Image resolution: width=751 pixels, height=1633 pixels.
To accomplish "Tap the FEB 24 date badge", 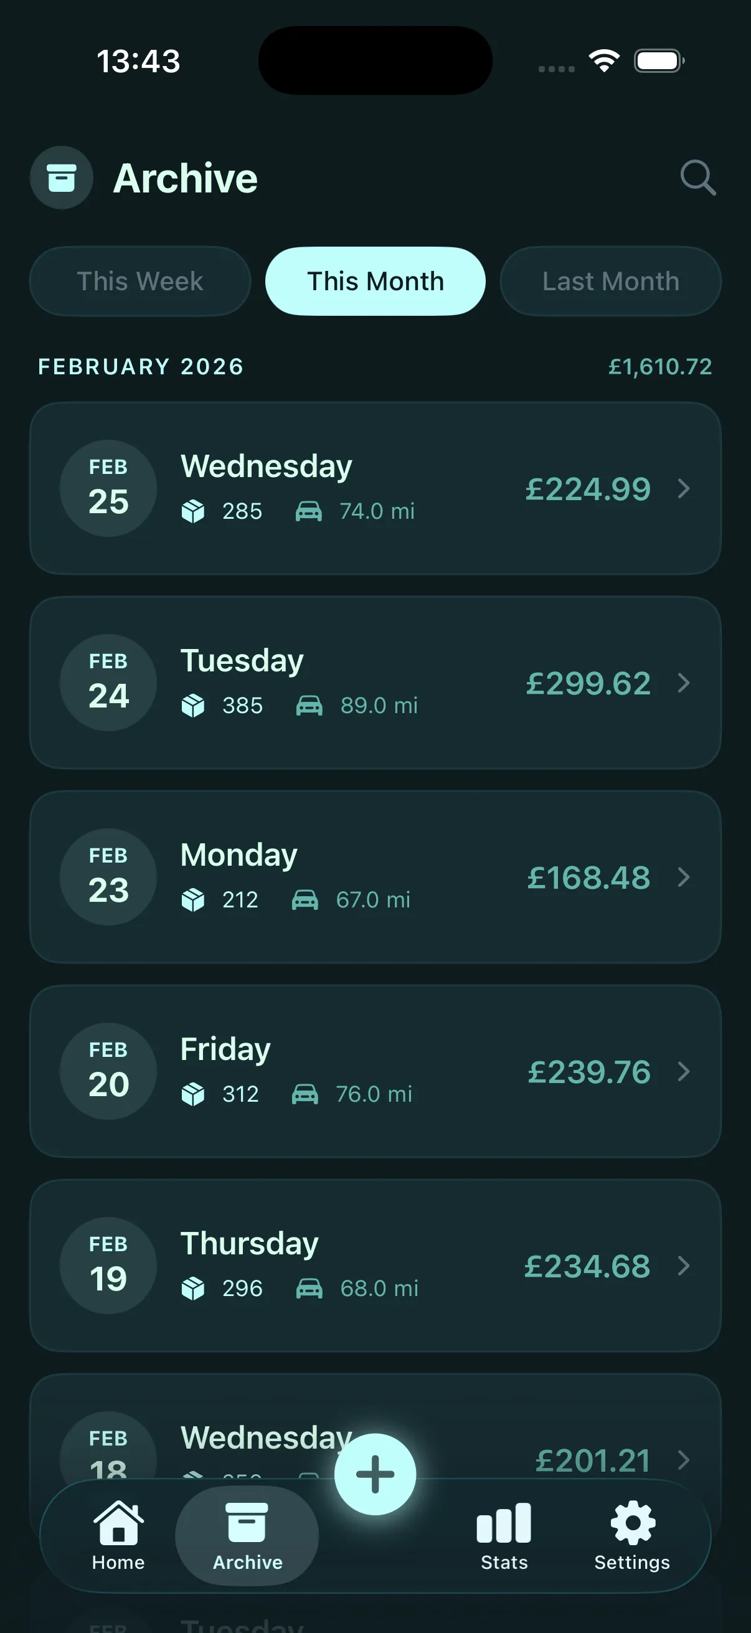I will click(x=108, y=683).
